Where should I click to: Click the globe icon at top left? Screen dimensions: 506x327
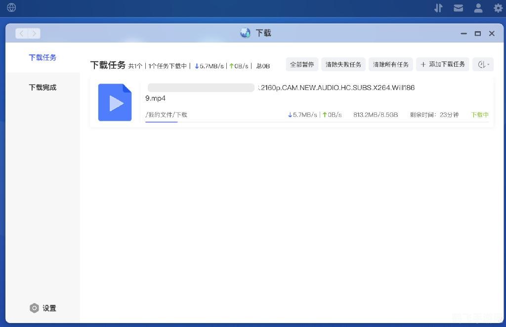(11, 8)
